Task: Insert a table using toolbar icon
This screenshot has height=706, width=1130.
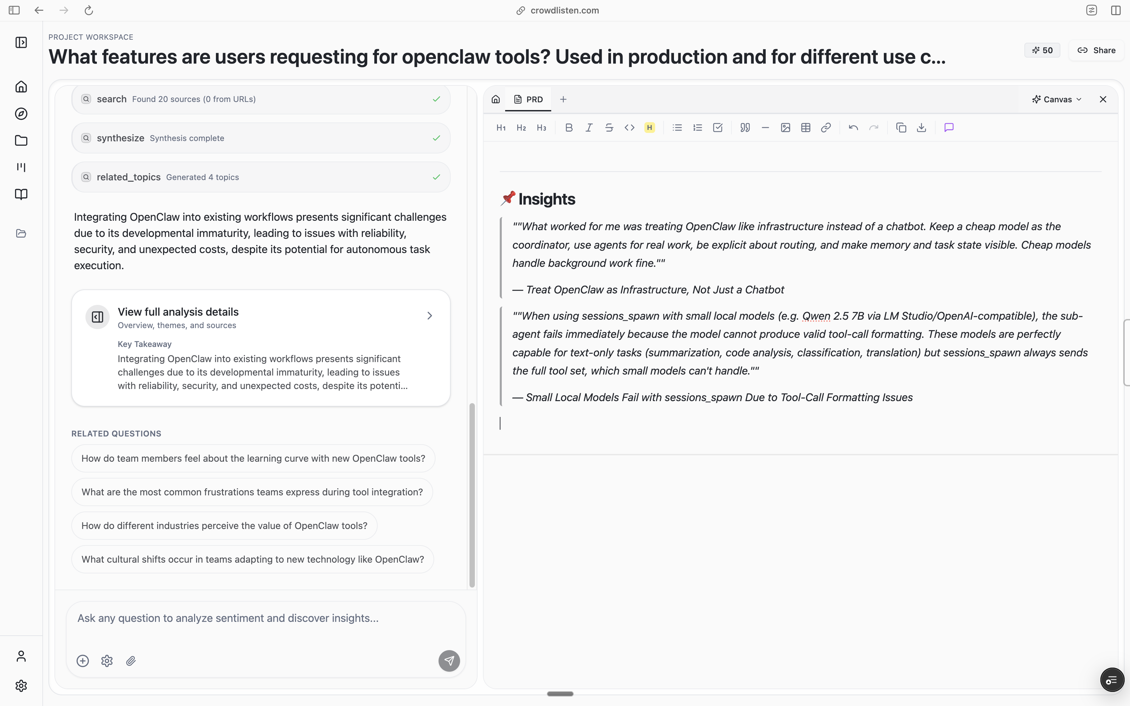Action: [805, 128]
